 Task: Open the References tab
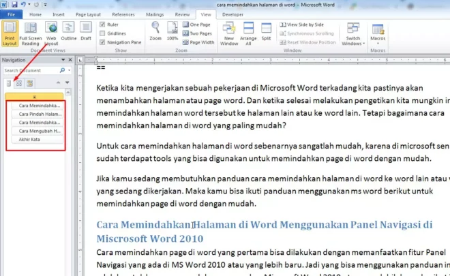point(123,14)
